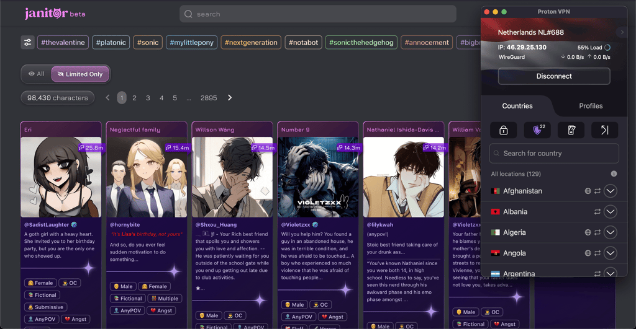Image resolution: width=636 pixels, height=329 pixels.
Task: Open creator profile @hornybite
Action: [x=125, y=224]
